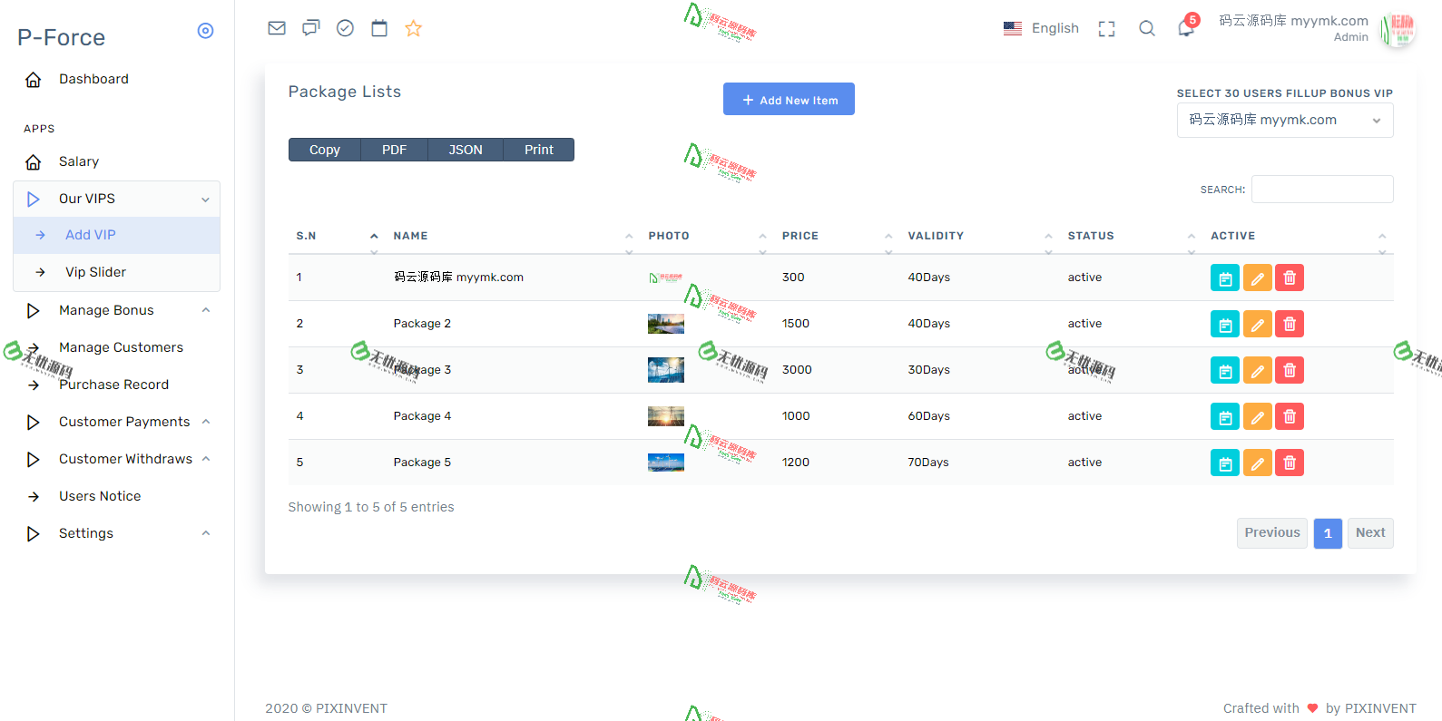Select Vip Slider in the sidebar
This screenshot has height=721, width=1442.
[x=95, y=272]
